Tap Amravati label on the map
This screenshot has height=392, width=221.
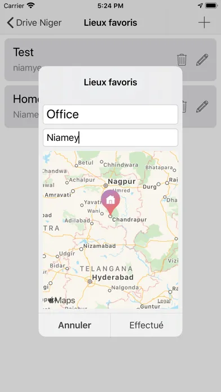tap(58, 195)
